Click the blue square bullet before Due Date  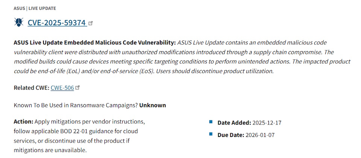pos(211,134)
